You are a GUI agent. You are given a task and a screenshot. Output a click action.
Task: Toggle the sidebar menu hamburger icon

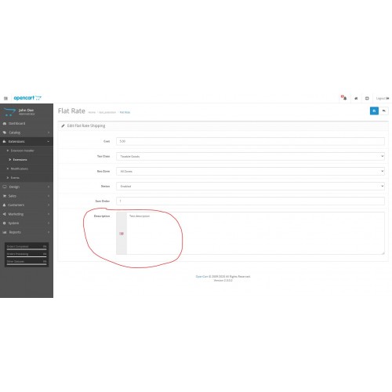coord(5,98)
